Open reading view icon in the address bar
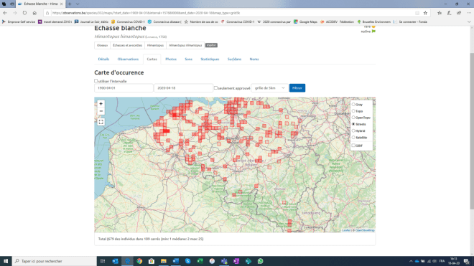Image resolution: width=474 pixels, height=266 pixels. coord(417,13)
